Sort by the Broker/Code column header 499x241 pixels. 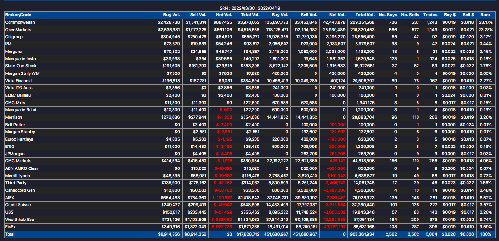pyautogui.click(x=18, y=15)
